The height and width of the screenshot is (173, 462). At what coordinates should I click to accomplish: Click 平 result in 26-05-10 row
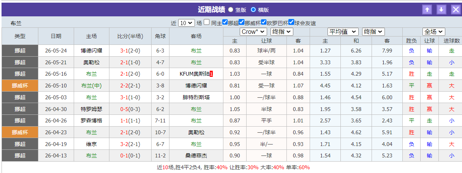point(411,86)
